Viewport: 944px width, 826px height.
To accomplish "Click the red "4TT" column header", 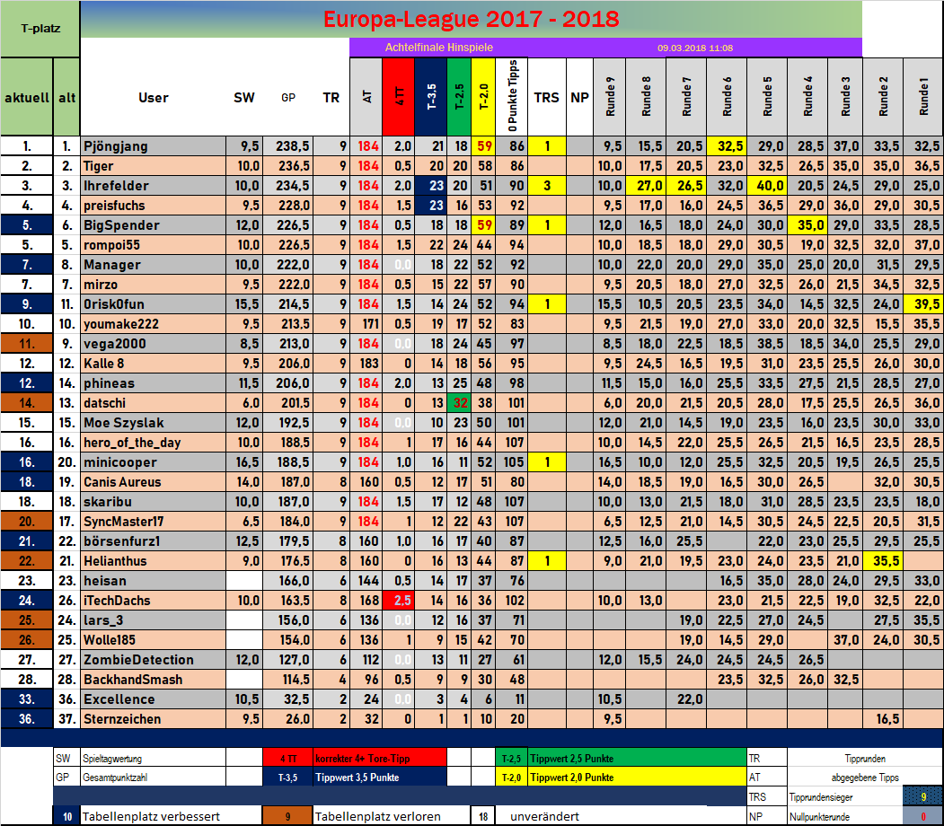I will pyautogui.click(x=400, y=97).
